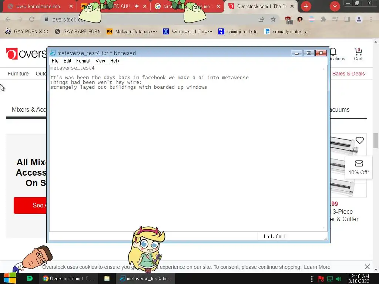Click Learn More in the cookie banner

click(x=317, y=267)
